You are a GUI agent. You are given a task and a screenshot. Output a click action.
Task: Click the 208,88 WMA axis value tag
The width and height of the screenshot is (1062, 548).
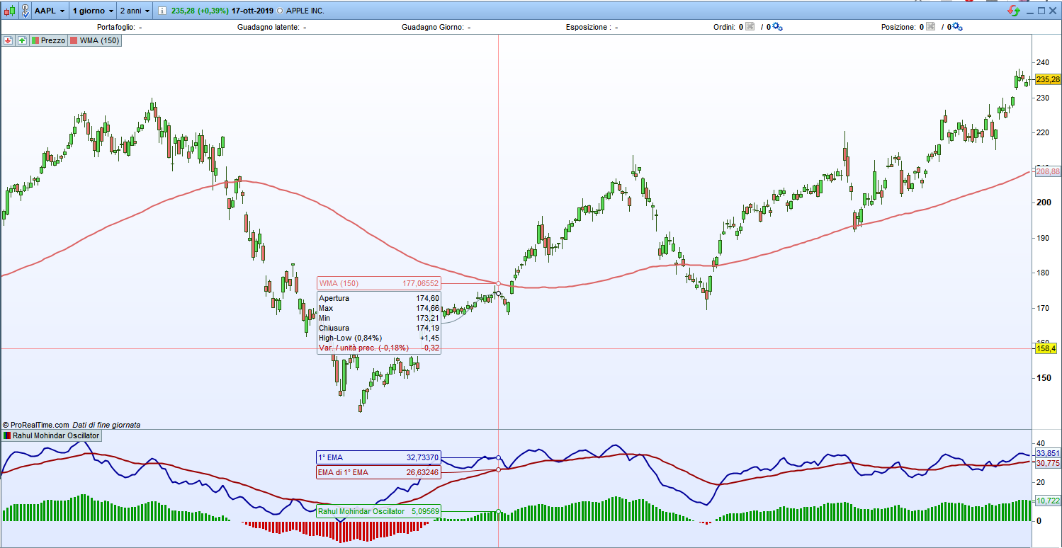click(1048, 171)
